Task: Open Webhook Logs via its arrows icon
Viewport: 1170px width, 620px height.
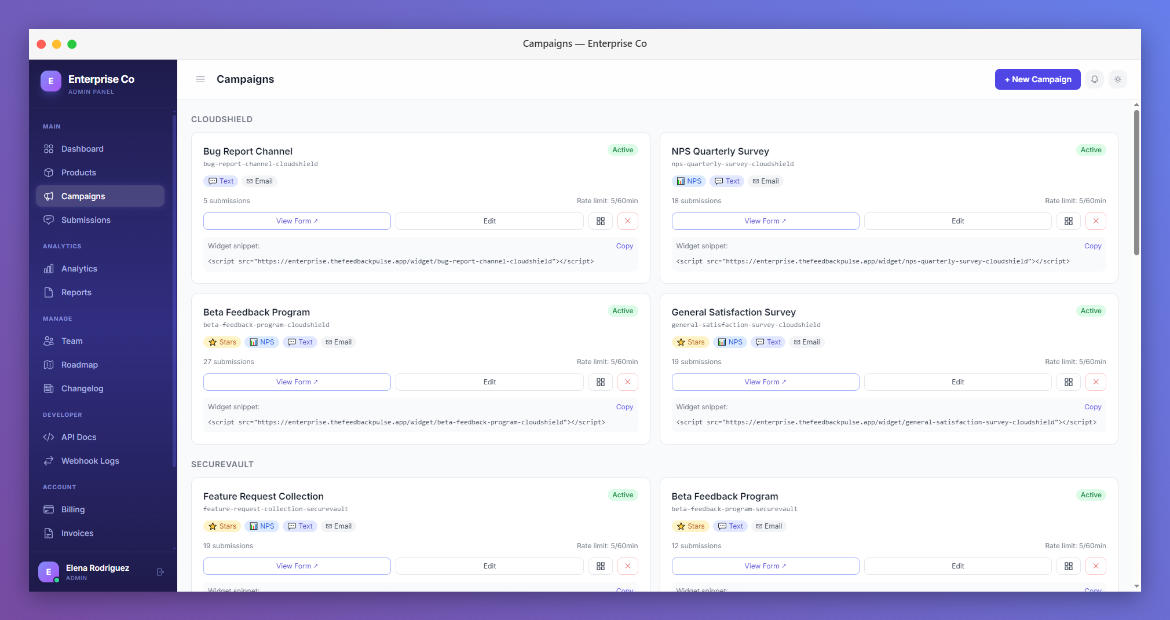Action: [x=49, y=461]
